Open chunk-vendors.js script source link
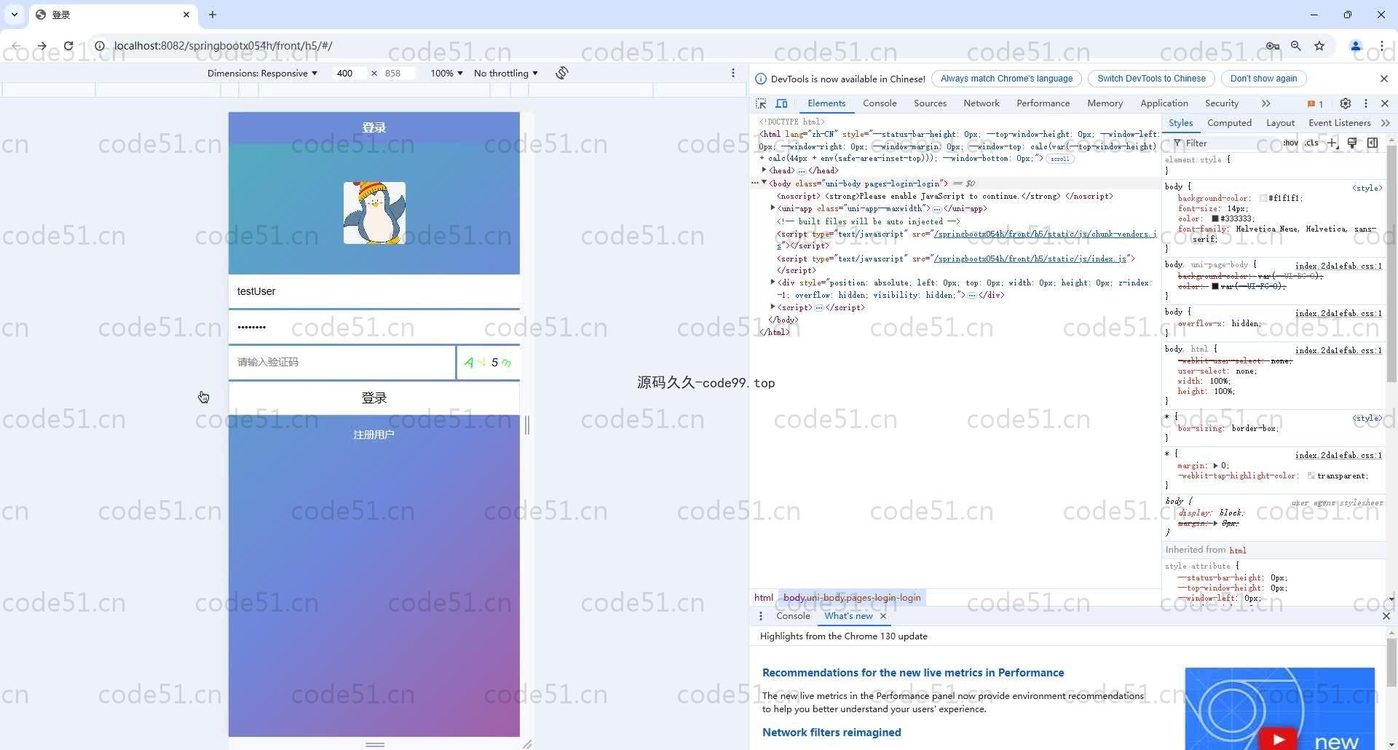This screenshot has height=750, width=1398. (x=1045, y=234)
